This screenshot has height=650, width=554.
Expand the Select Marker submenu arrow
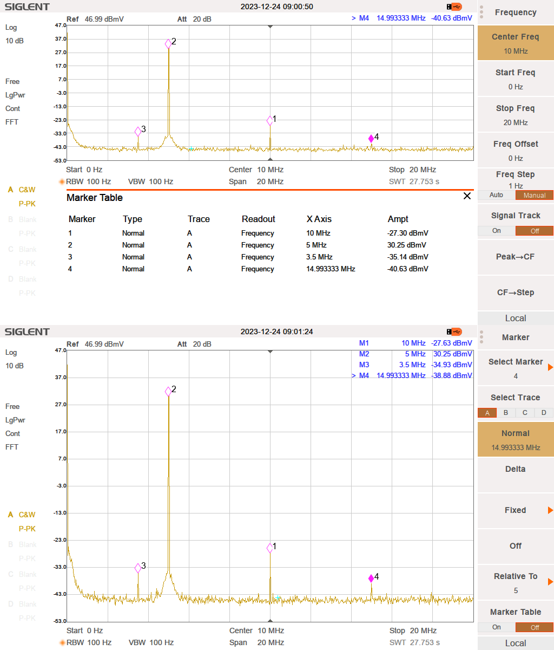[x=550, y=367]
